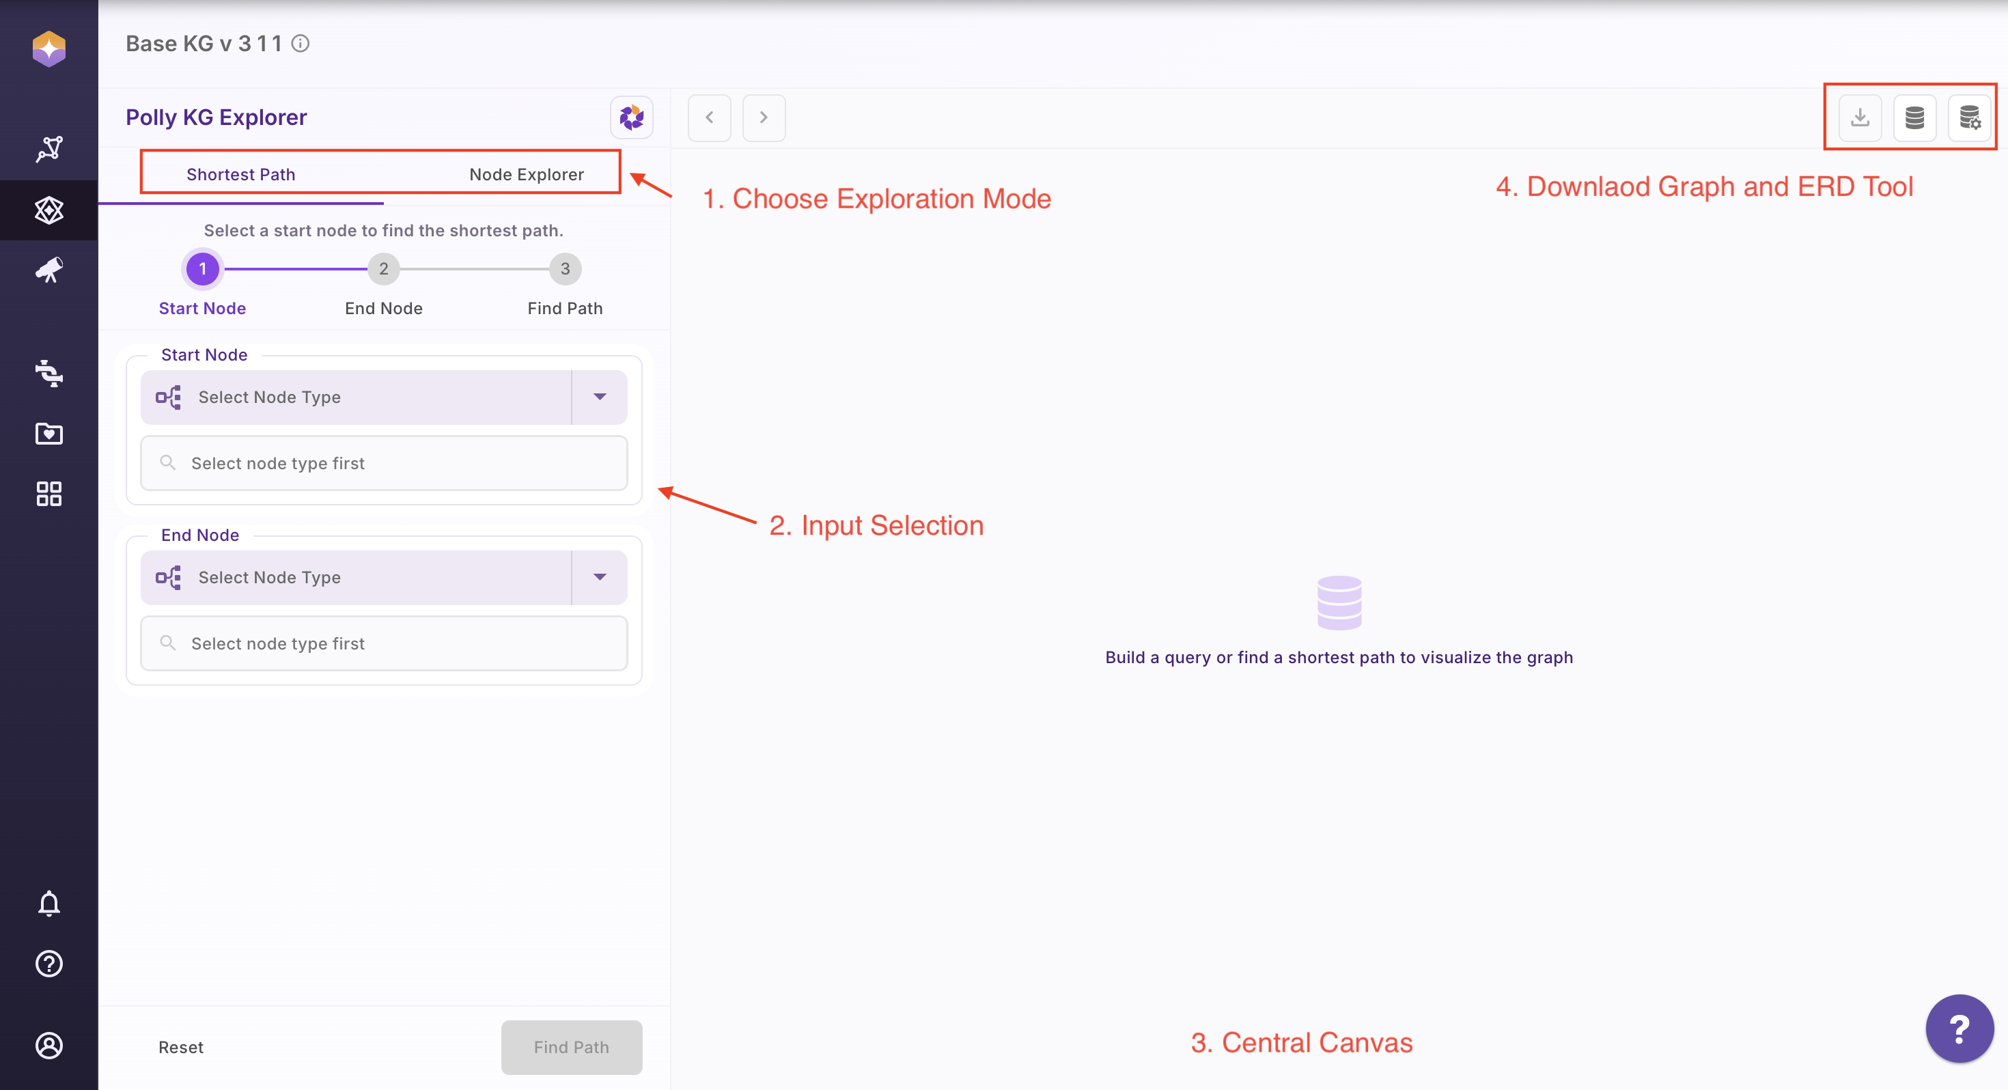Click the Reset button
This screenshot has height=1090, width=2008.
pyautogui.click(x=181, y=1047)
